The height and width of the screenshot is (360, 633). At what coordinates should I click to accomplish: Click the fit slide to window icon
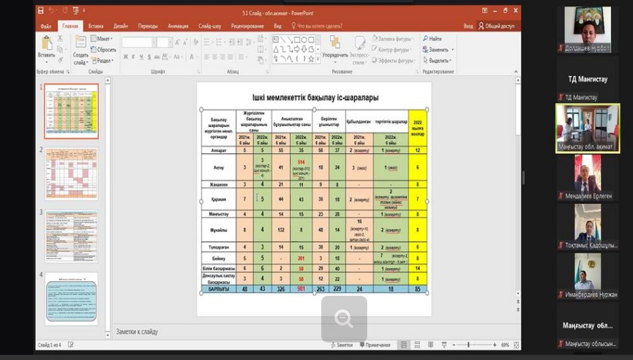click(x=516, y=344)
